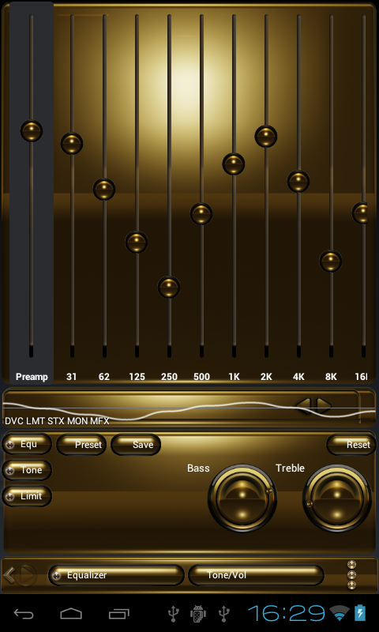Save the current equalizer preset

click(136, 445)
